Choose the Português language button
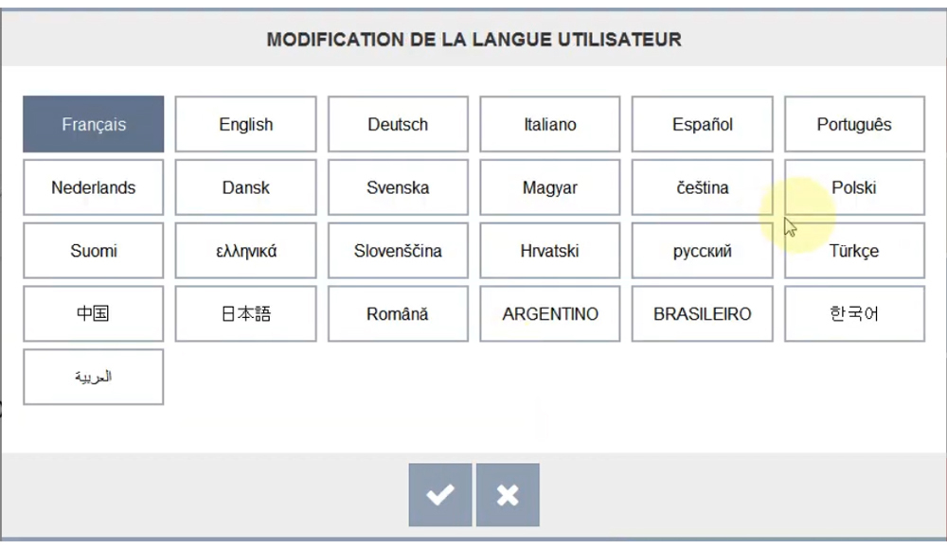 click(x=854, y=124)
